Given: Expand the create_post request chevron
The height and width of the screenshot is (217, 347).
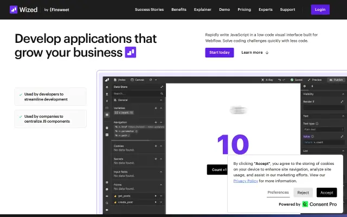Looking at the screenshot, I should tap(161, 202).
